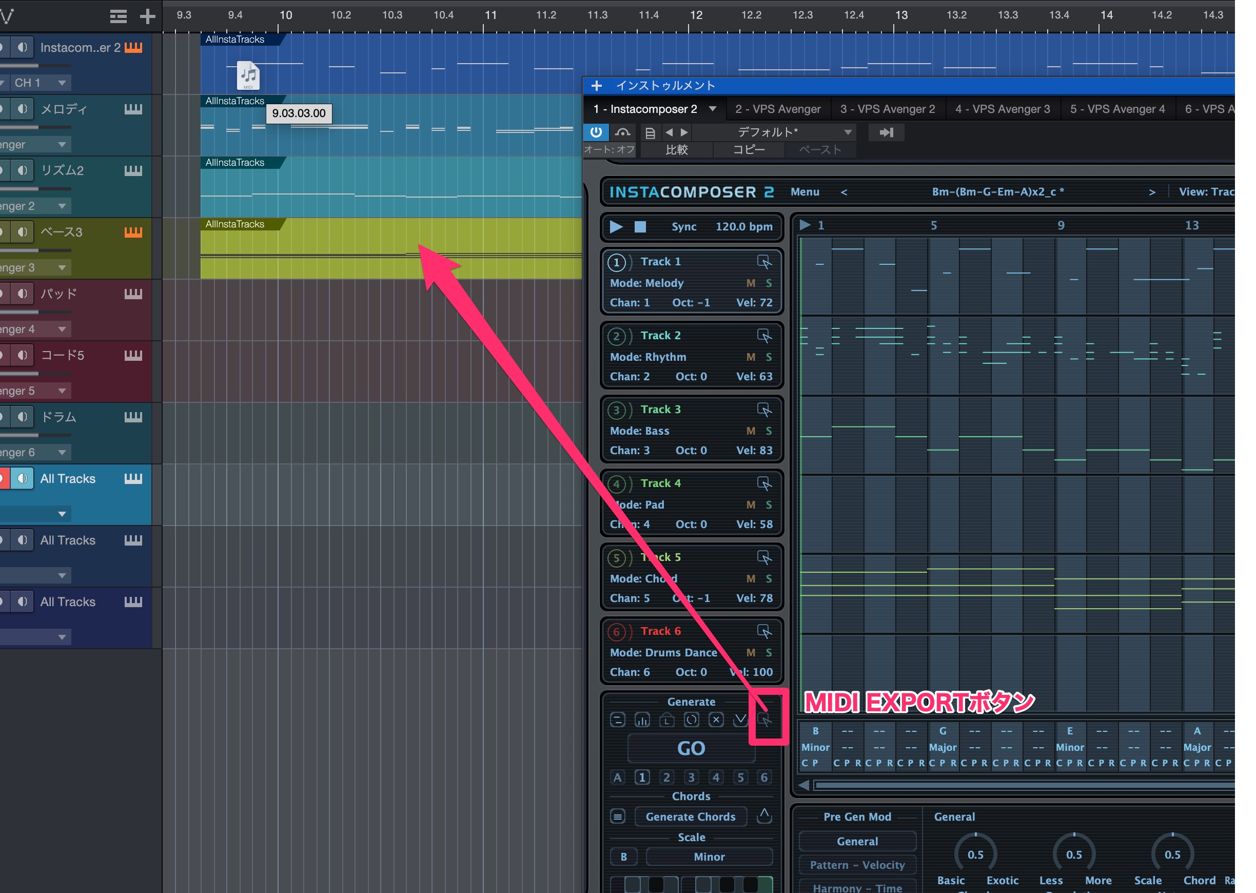Click the X clear icon in Generate row
The width and height of the screenshot is (1256, 893).
pyautogui.click(x=716, y=720)
